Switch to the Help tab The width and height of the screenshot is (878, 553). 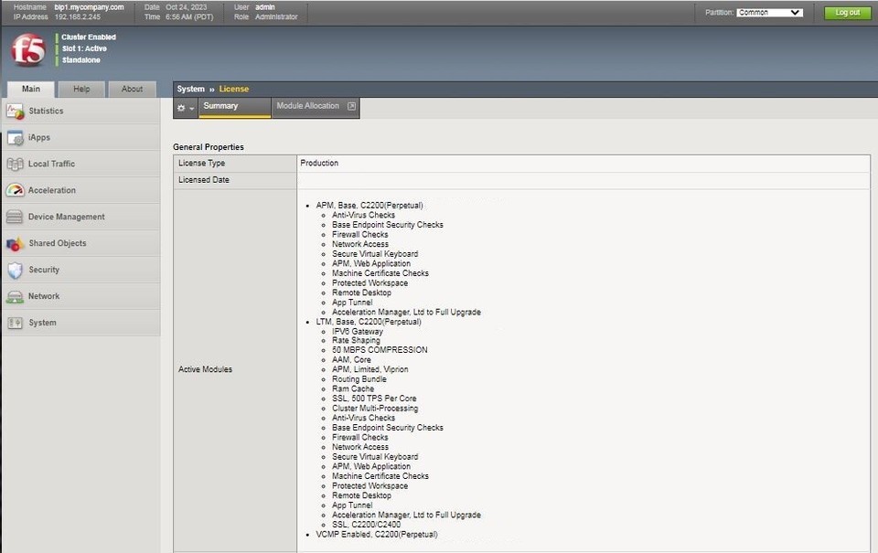pos(81,89)
